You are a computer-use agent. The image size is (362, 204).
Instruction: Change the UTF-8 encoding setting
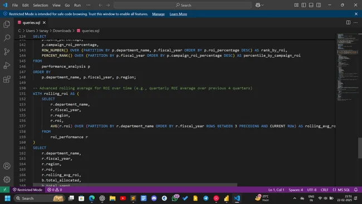(312, 190)
